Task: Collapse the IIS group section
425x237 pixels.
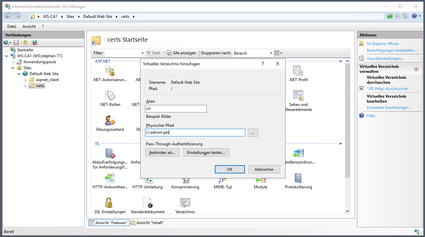Action: point(340,144)
